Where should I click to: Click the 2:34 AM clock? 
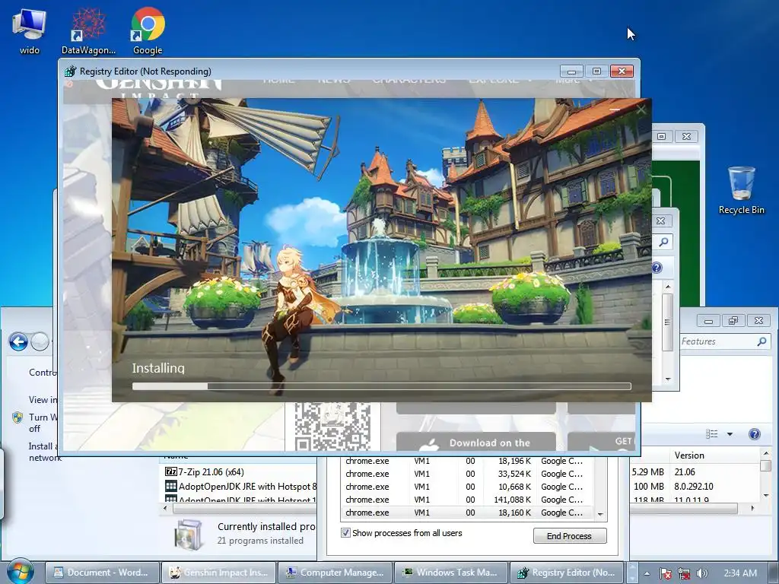(x=740, y=573)
